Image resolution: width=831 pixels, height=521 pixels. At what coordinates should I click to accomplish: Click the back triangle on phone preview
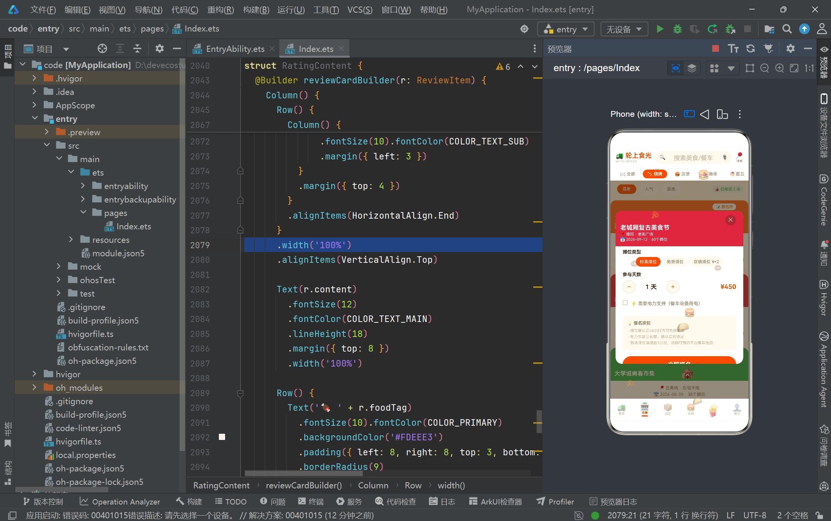tap(704, 114)
